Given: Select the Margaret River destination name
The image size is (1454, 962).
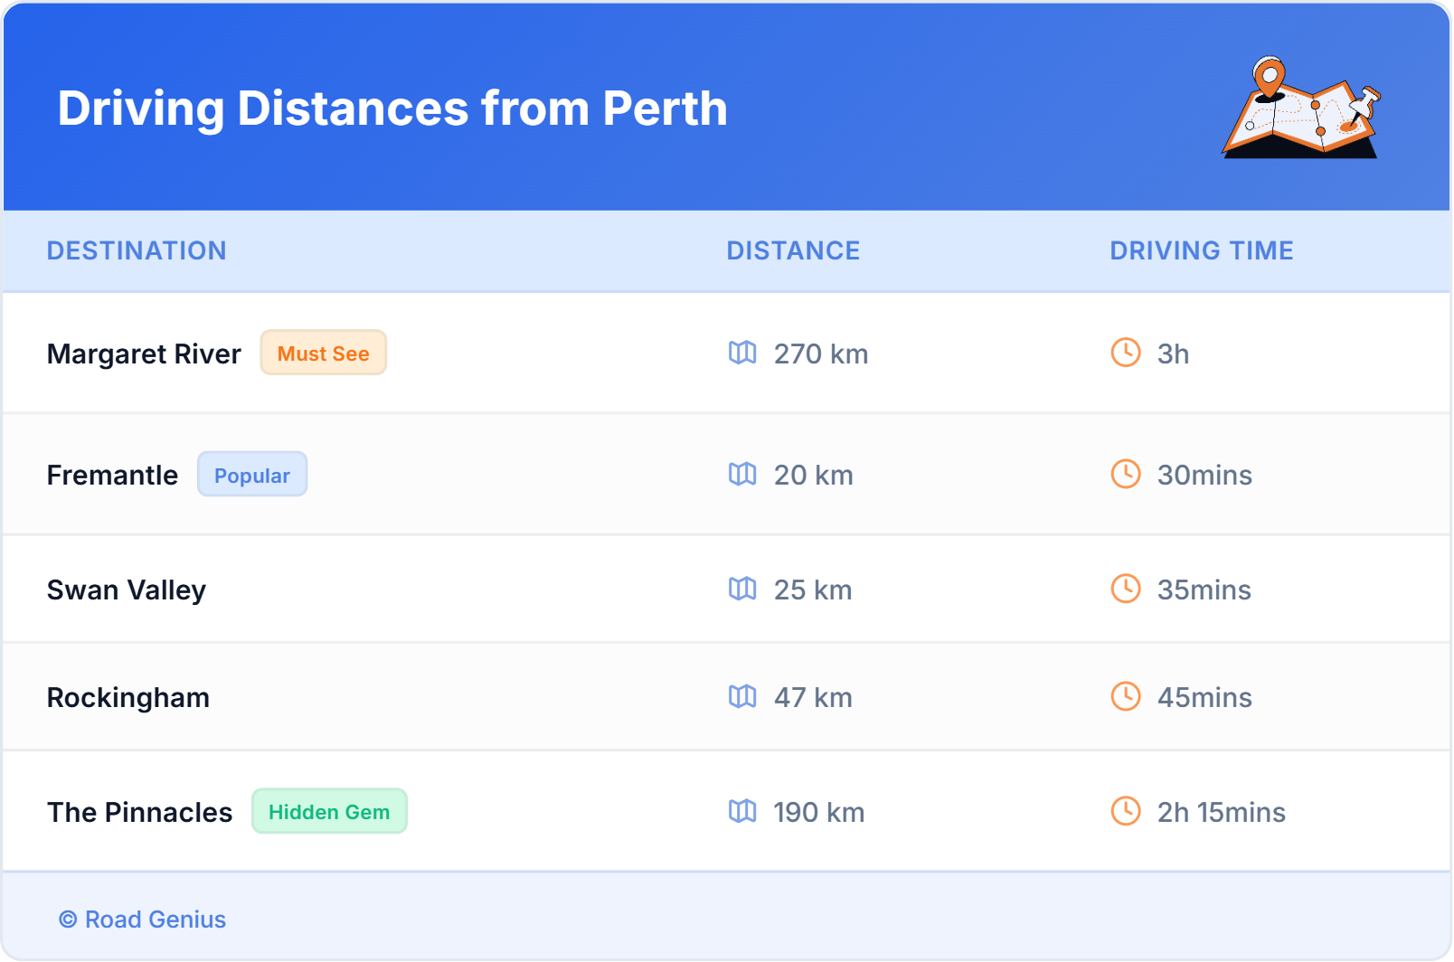Looking at the screenshot, I should point(144,354).
